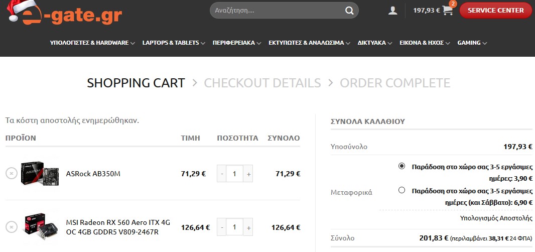
Task: Increase MSI Radeon RX 560 quantity
Action: pyautogui.click(x=248, y=227)
